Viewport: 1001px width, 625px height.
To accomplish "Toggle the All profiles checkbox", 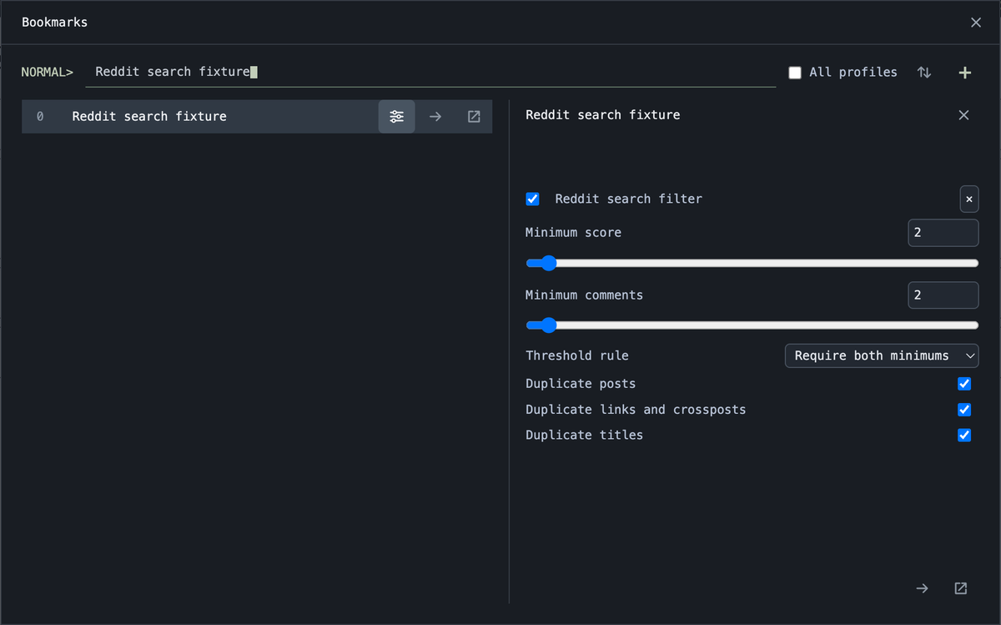I will coord(795,73).
